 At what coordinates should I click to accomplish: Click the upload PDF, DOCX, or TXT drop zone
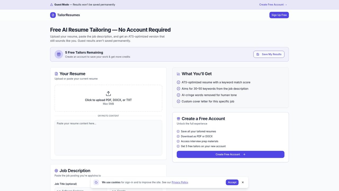click(x=108, y=98)
